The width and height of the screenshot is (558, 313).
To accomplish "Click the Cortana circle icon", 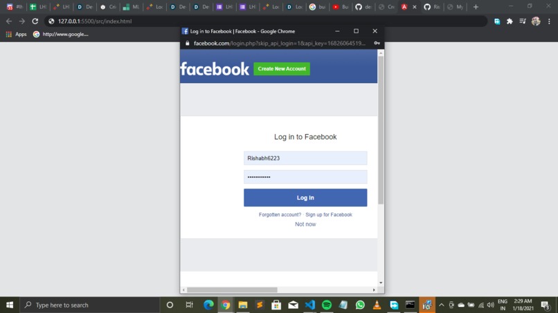I will tap(170, 305).
